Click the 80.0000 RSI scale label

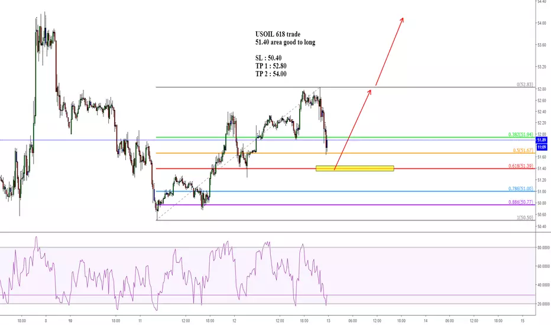[543, 248]
